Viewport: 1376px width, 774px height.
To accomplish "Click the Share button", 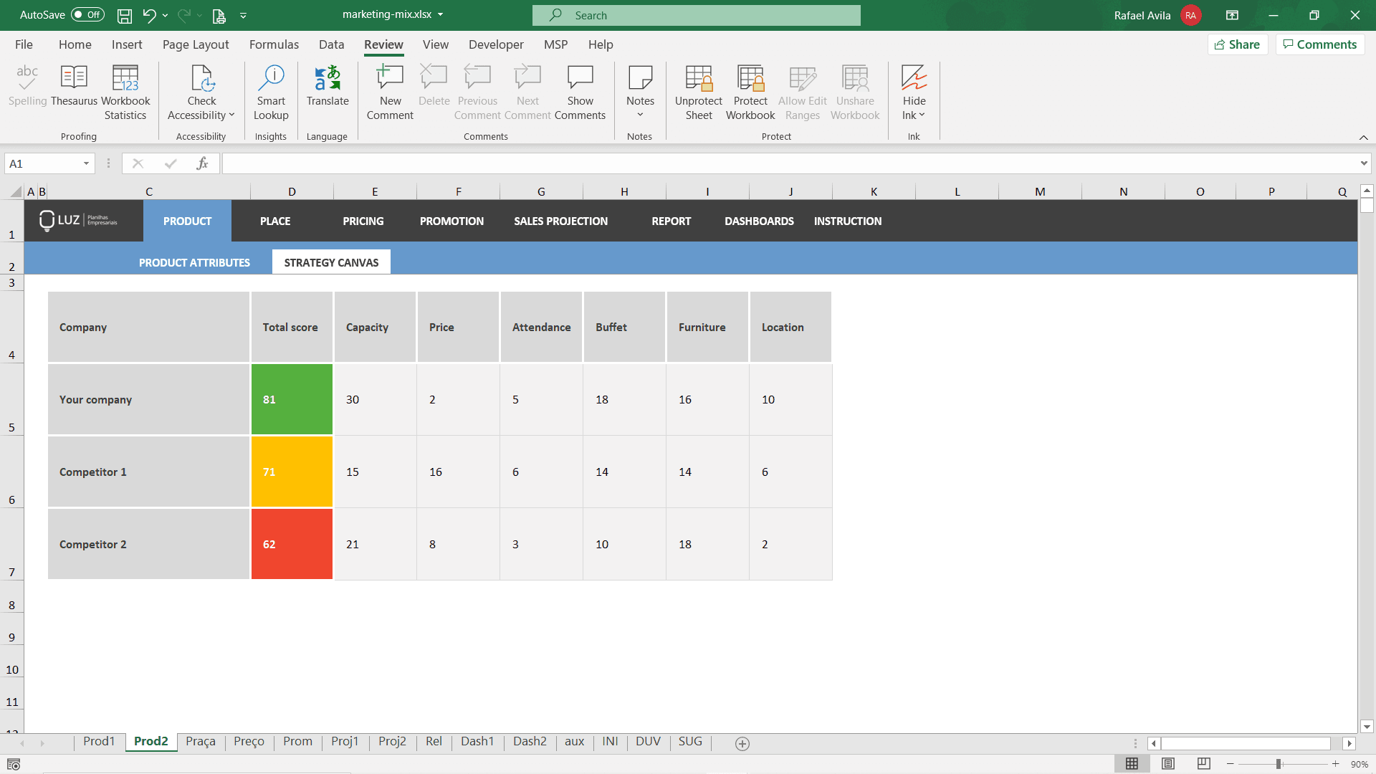I will click(1238, 44).
